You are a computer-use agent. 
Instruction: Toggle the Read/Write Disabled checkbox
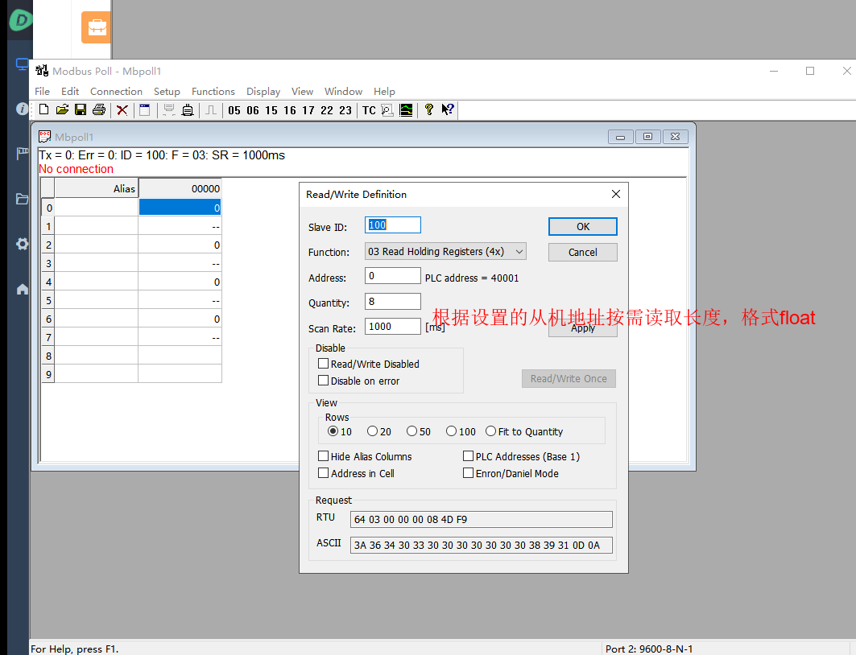323,363
